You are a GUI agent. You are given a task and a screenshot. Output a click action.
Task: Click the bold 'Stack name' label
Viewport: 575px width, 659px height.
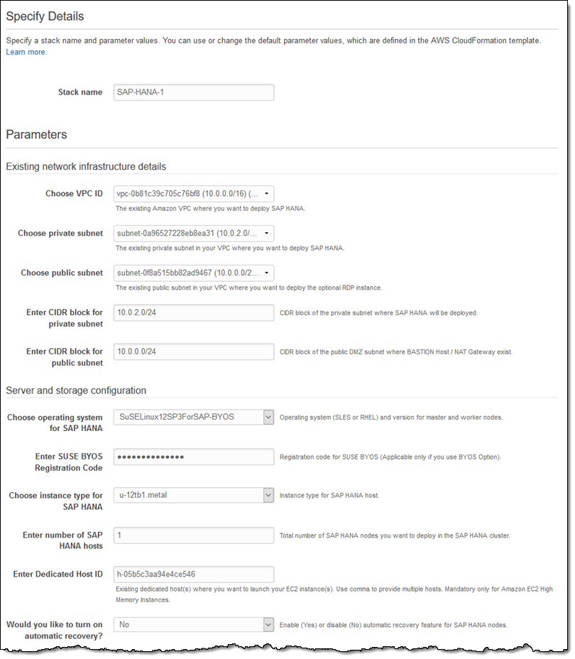[x=80, y=92]
